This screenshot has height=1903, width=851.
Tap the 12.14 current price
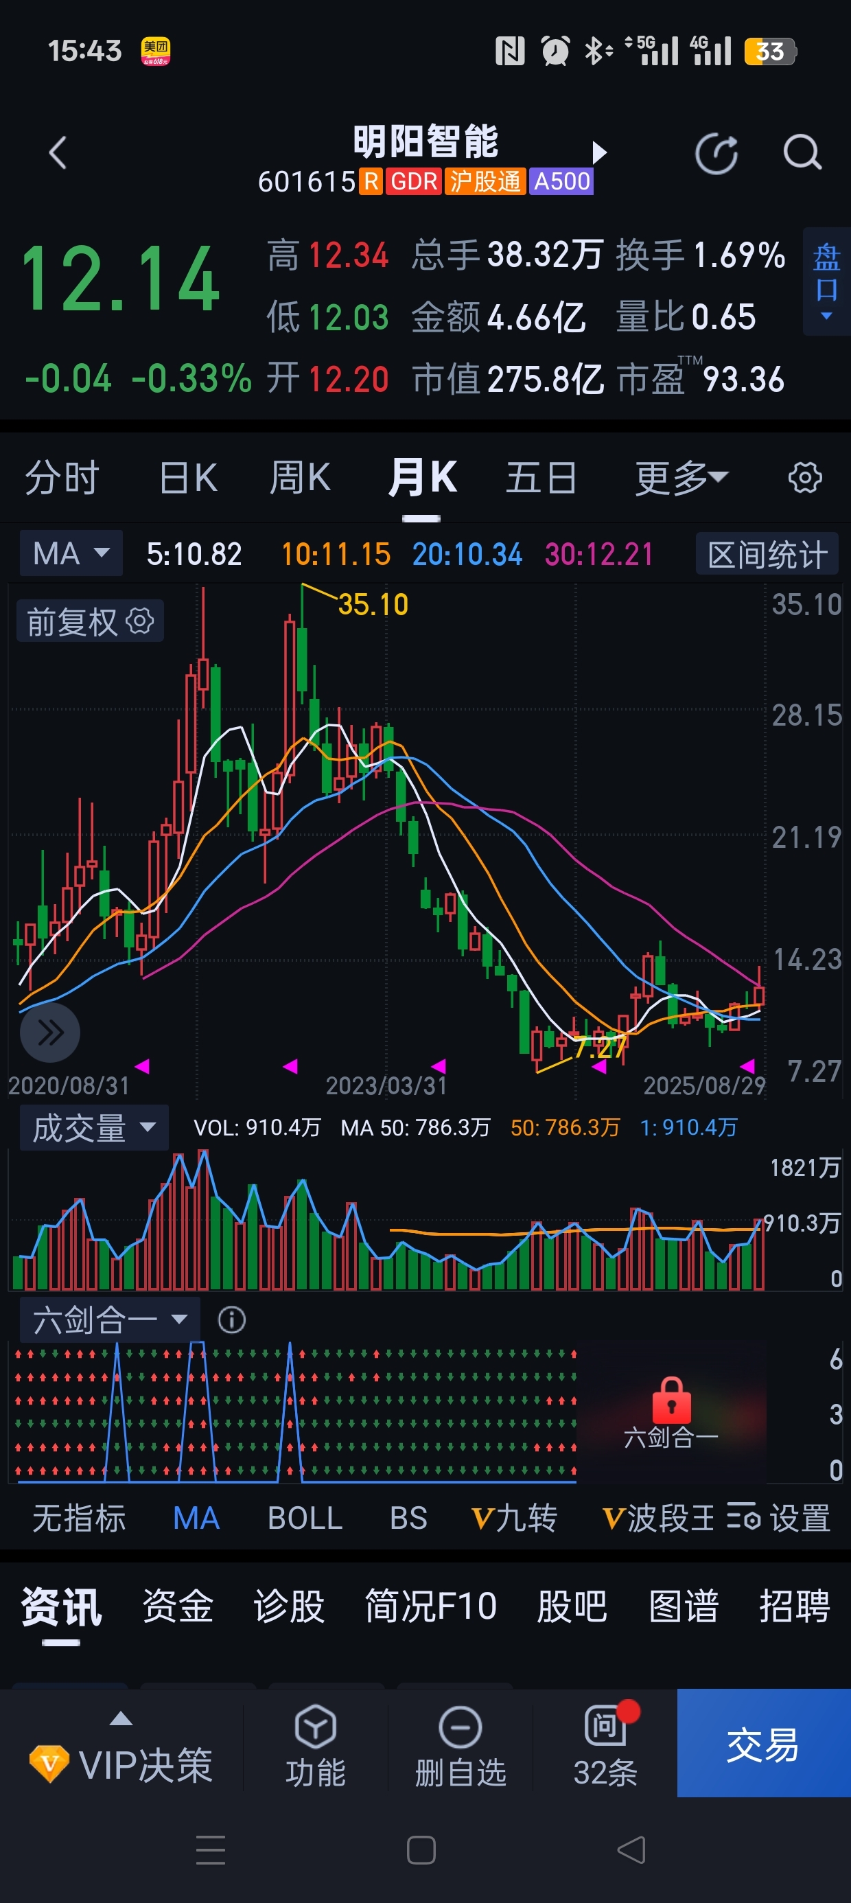pyautogui.click(x=120, y=280)
